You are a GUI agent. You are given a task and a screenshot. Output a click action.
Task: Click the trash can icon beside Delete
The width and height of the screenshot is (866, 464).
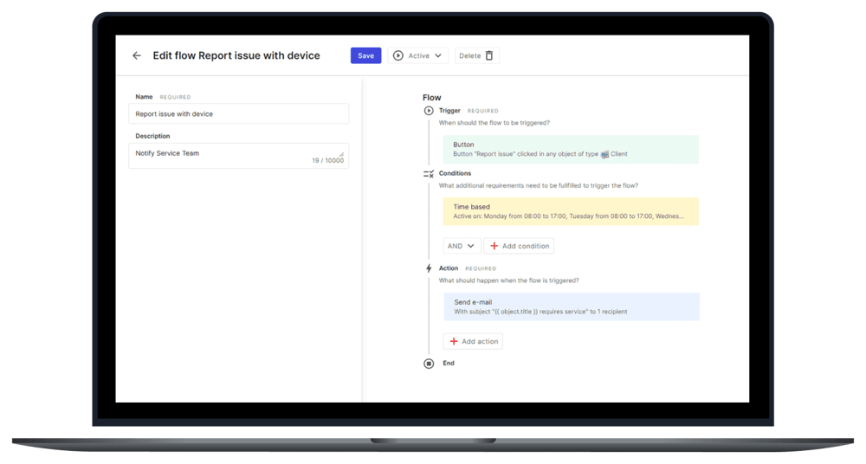(488, 55)
